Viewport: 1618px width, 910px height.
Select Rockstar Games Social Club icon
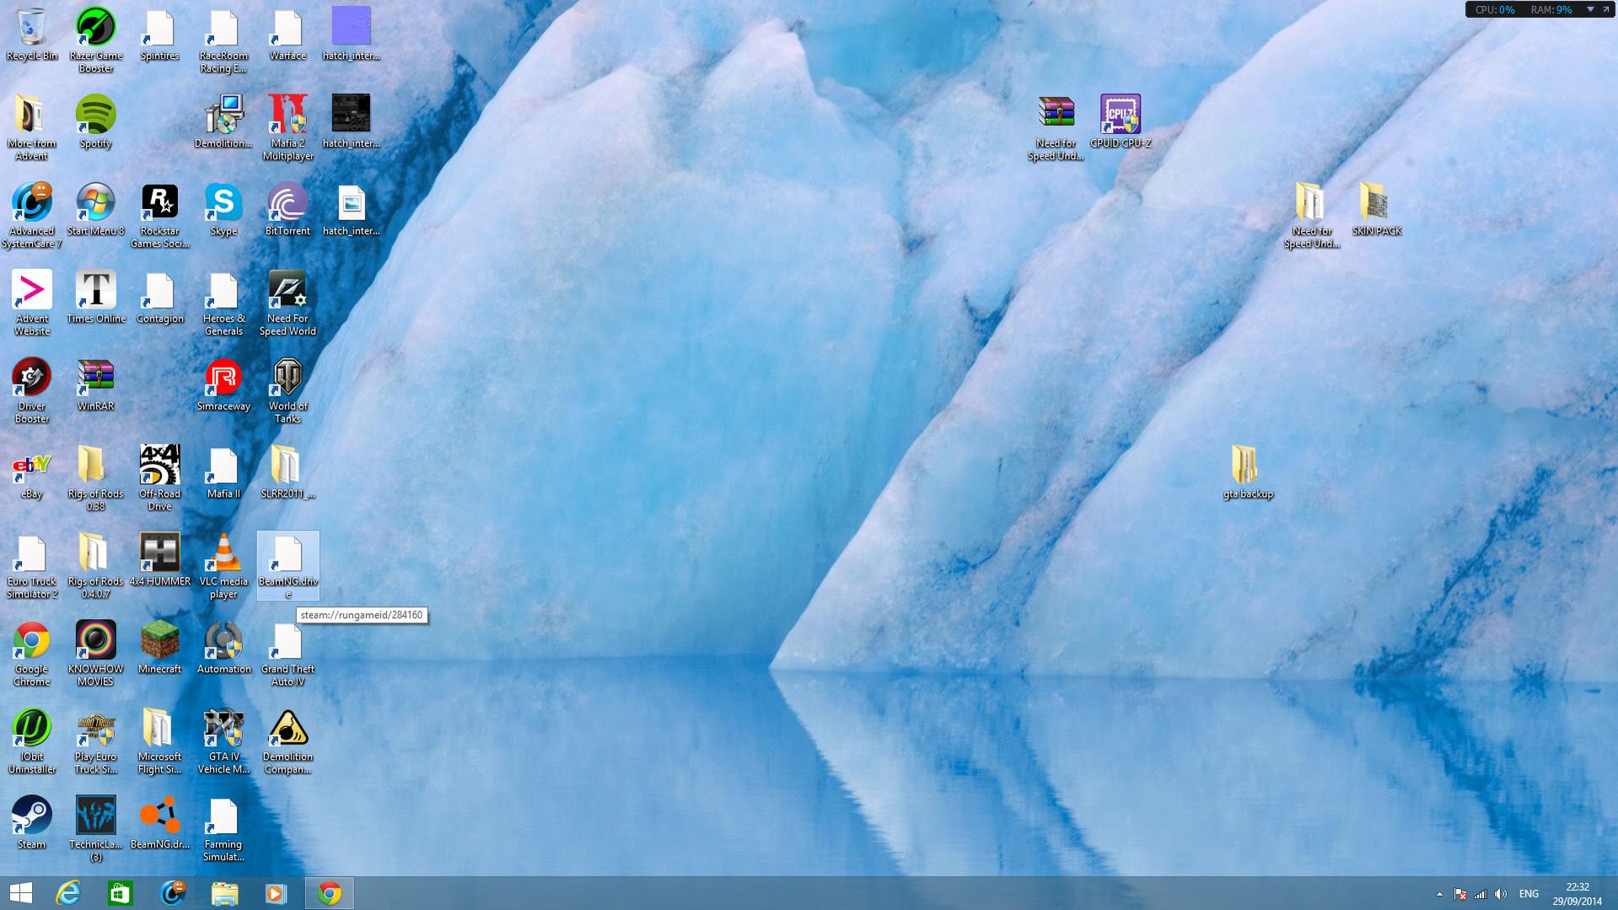coord(159,216)
